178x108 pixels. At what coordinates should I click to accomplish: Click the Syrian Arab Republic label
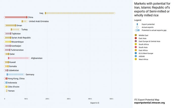(x=21, y=38)
